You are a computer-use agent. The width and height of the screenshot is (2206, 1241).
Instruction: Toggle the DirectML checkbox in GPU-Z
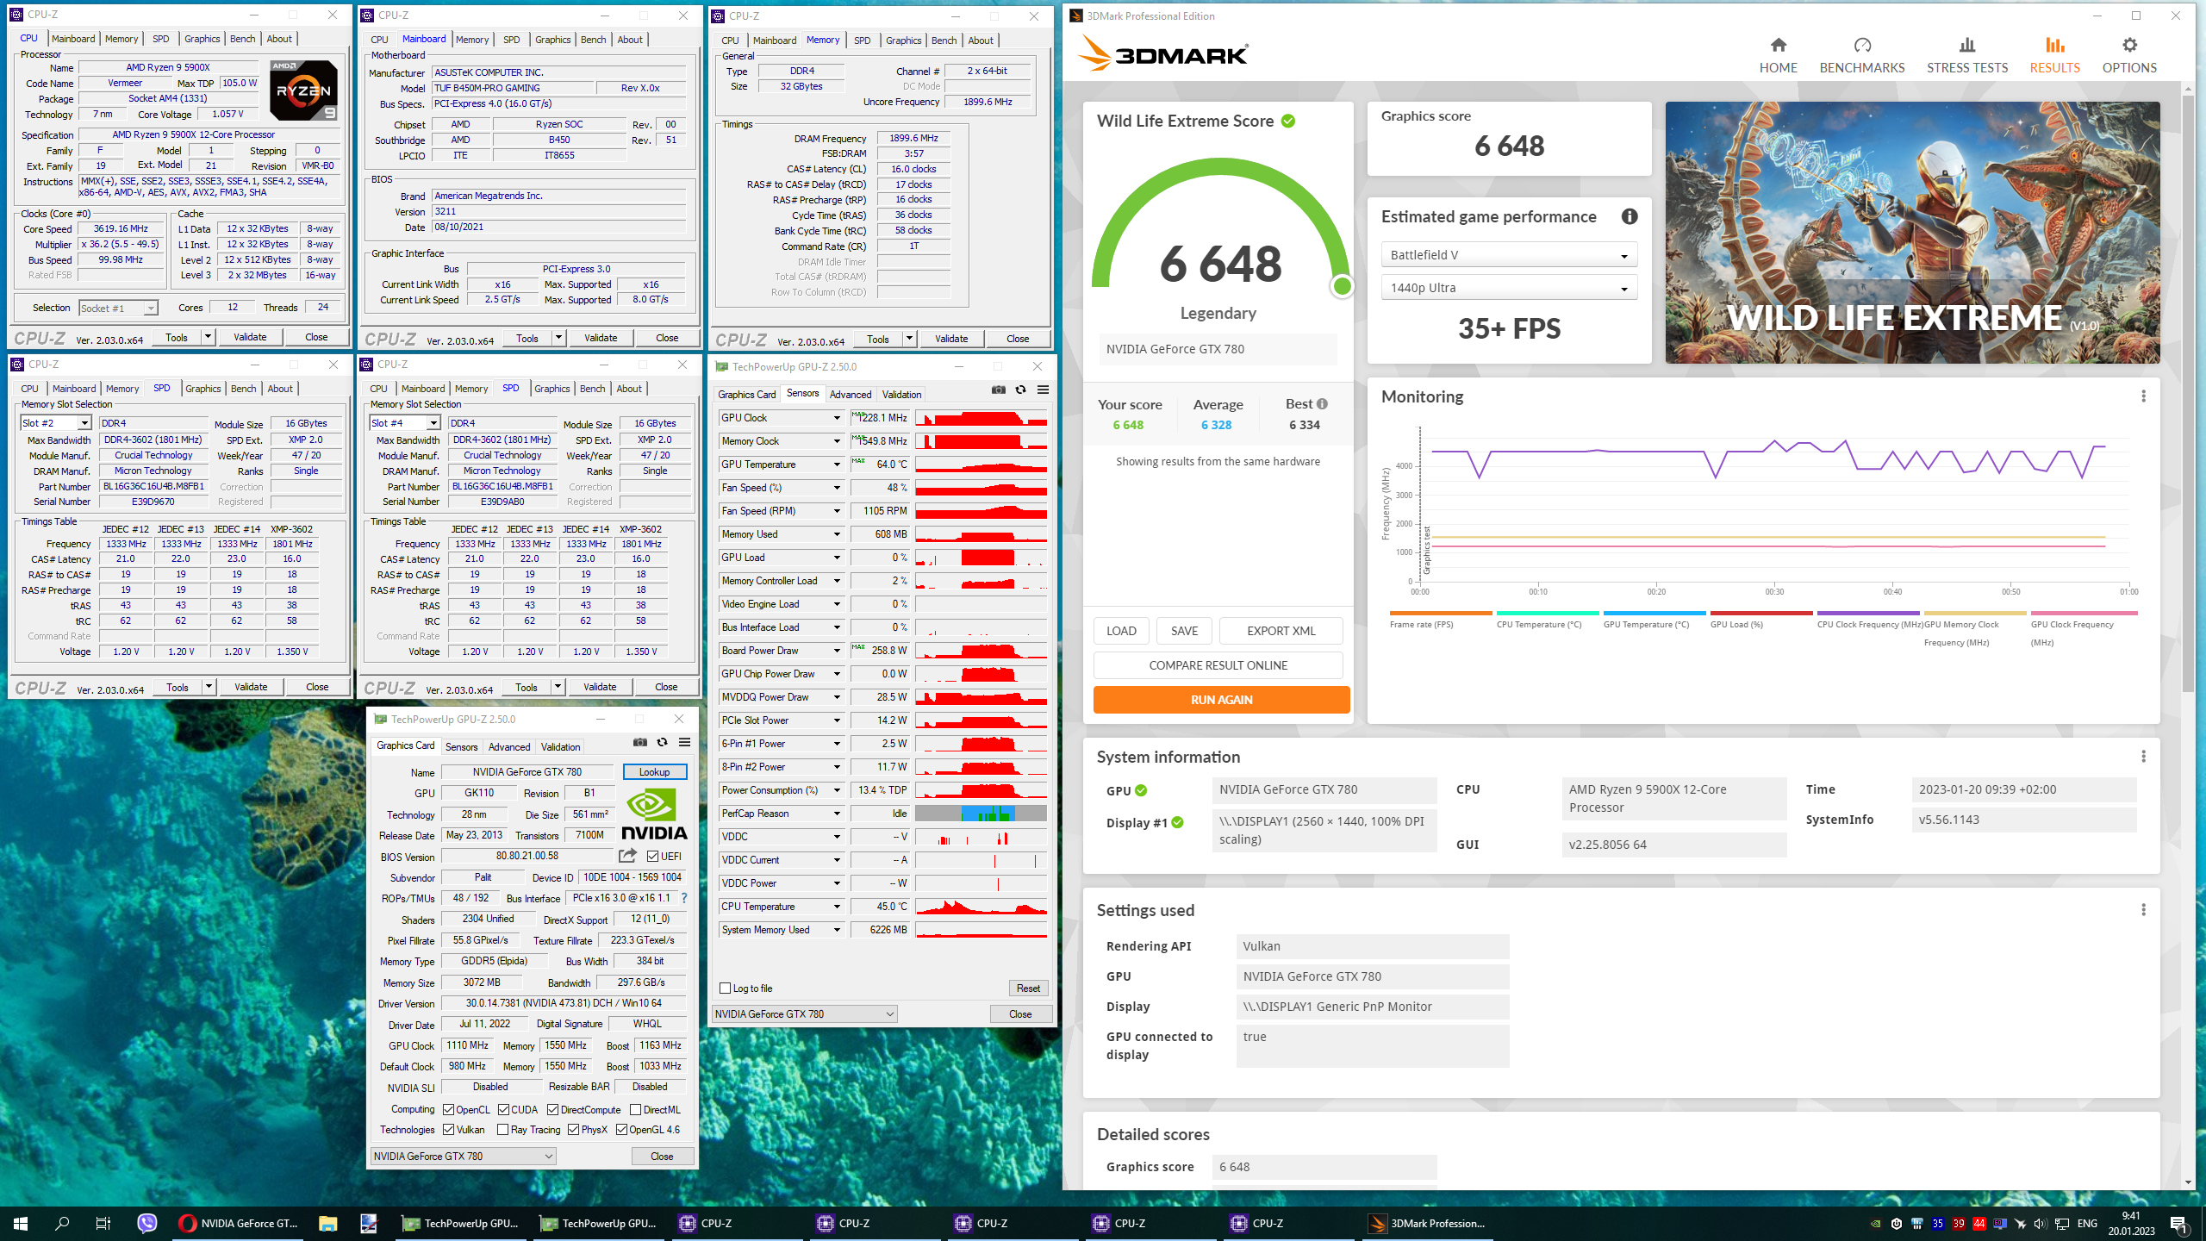pos(635,1109)
